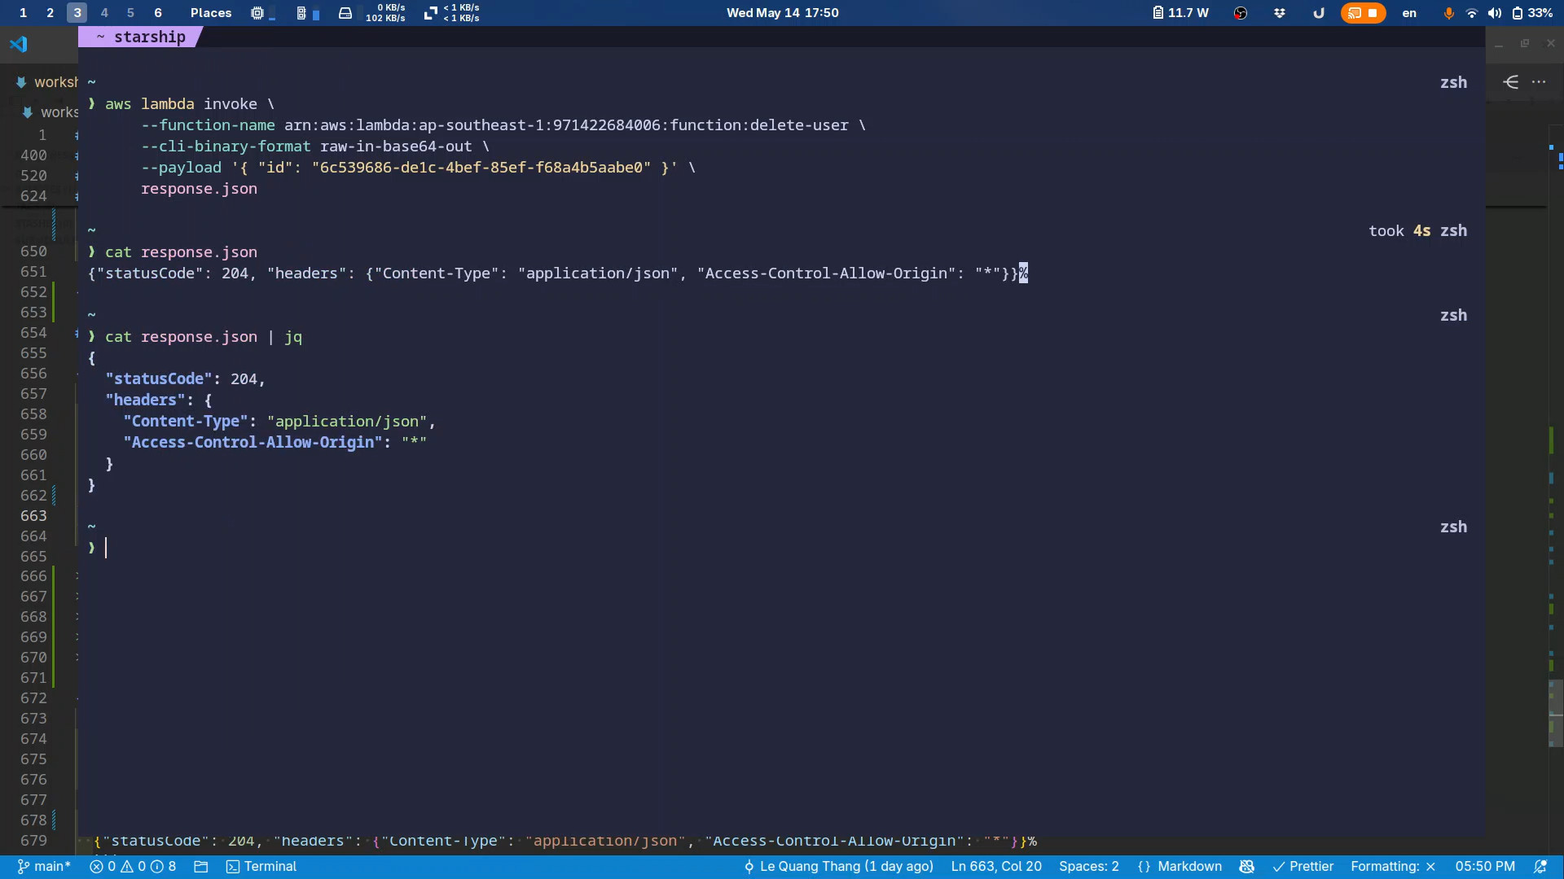Click the Prettier status item
This screenshot has height=879, width=1564.
pyautogui.click(x=1303, y=867)
